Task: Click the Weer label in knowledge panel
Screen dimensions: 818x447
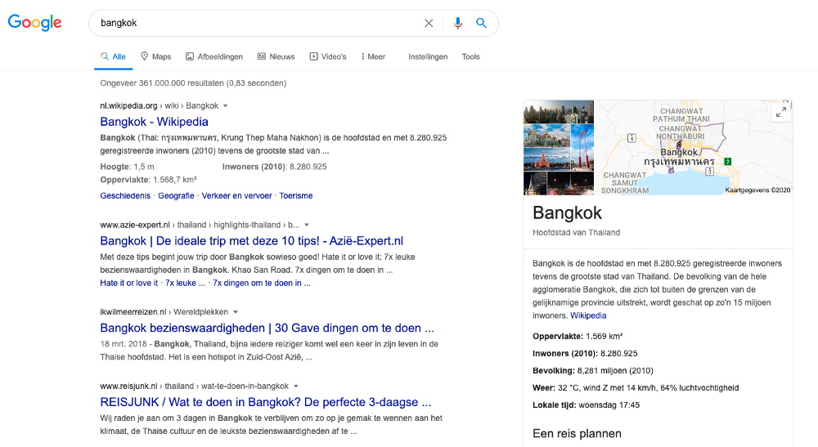Action: [x=544, y=388]
